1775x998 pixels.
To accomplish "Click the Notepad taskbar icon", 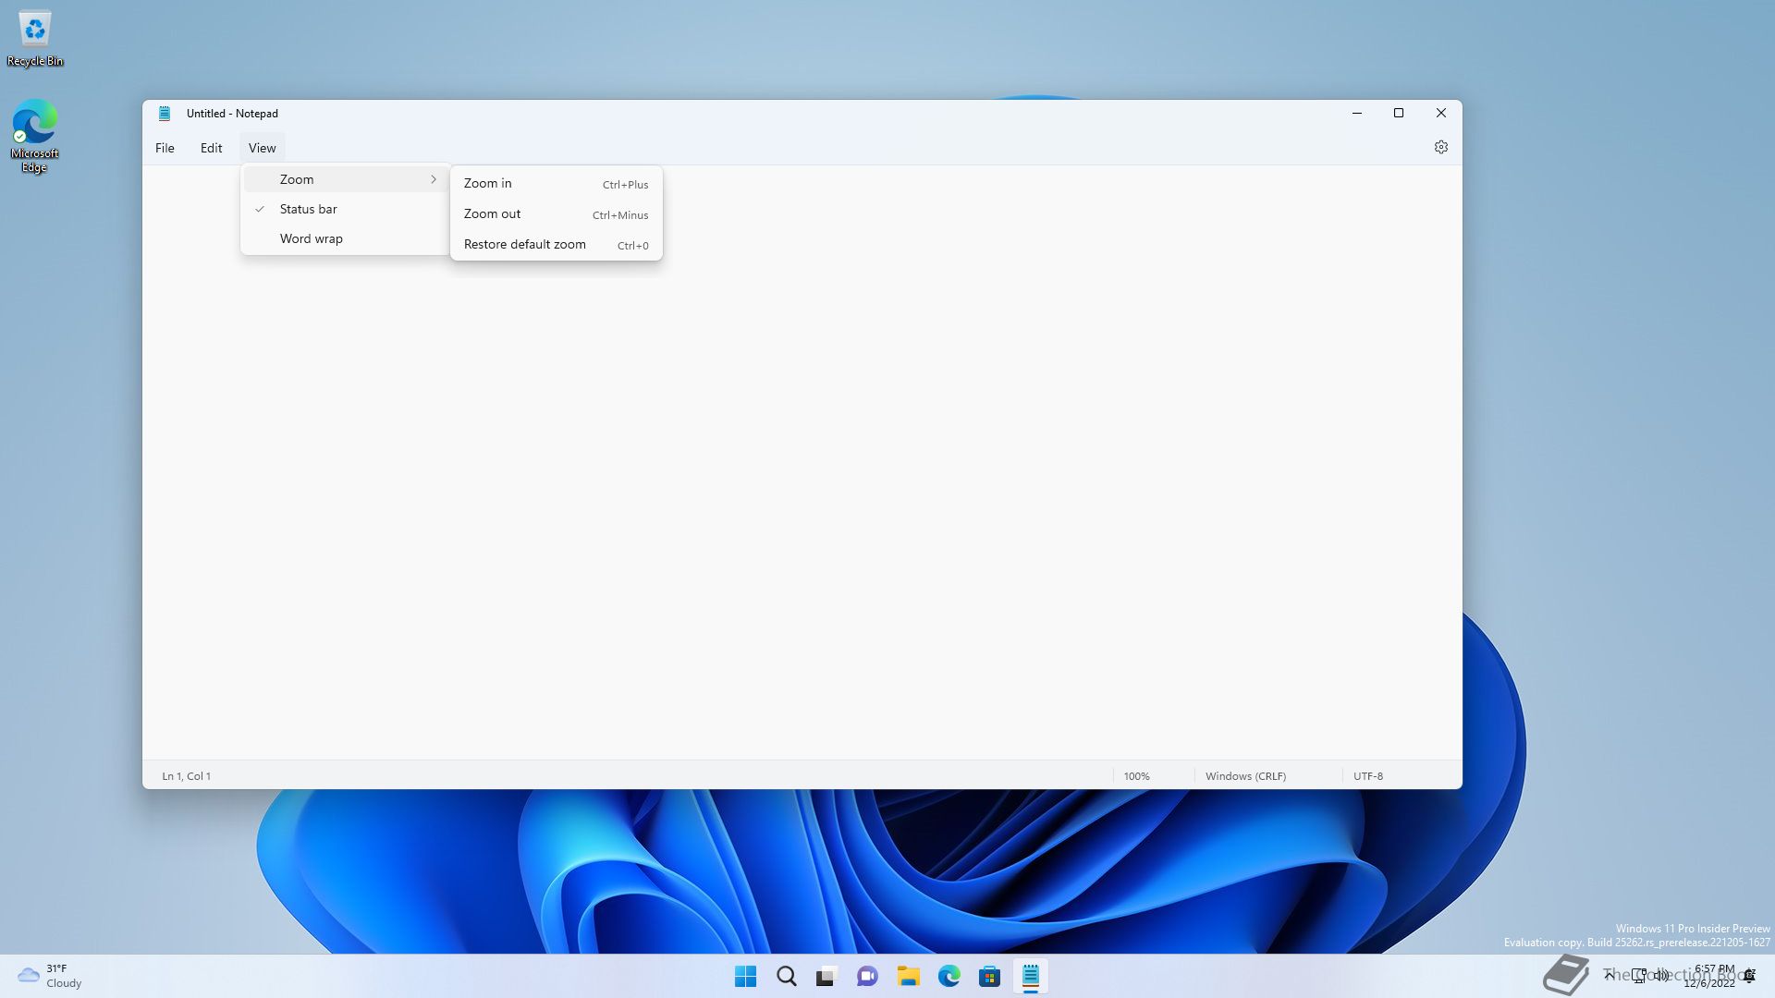I will point(1030,976).
